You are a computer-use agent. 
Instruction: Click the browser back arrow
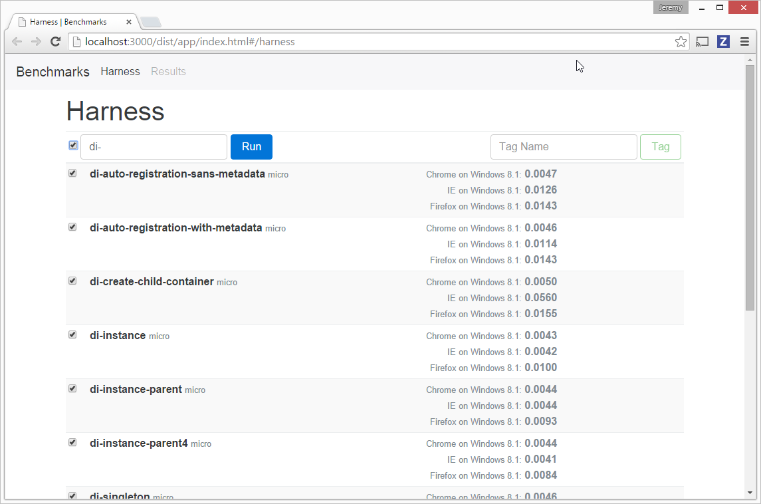pos(17,42)
